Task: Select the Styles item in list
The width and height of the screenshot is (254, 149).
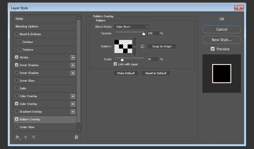Action: point(19,18)
